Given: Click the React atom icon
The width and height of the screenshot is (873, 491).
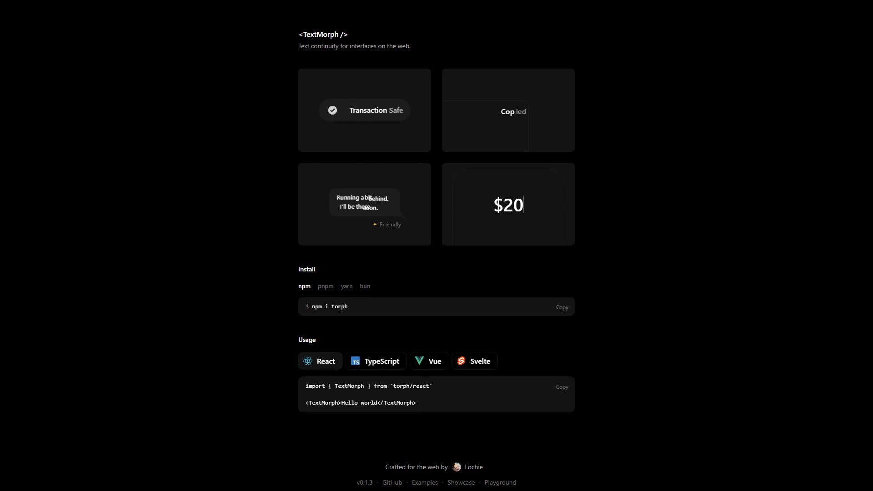Looking at the screenshot, I should (307, 361).
